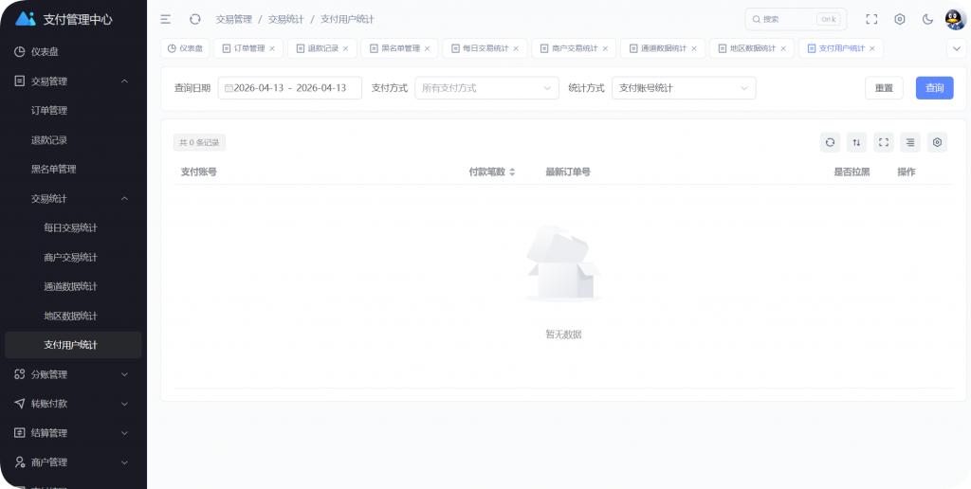The image size is (971, 489).
Task: Click the 支付管理中心 logo
Action: pos(64,19)
